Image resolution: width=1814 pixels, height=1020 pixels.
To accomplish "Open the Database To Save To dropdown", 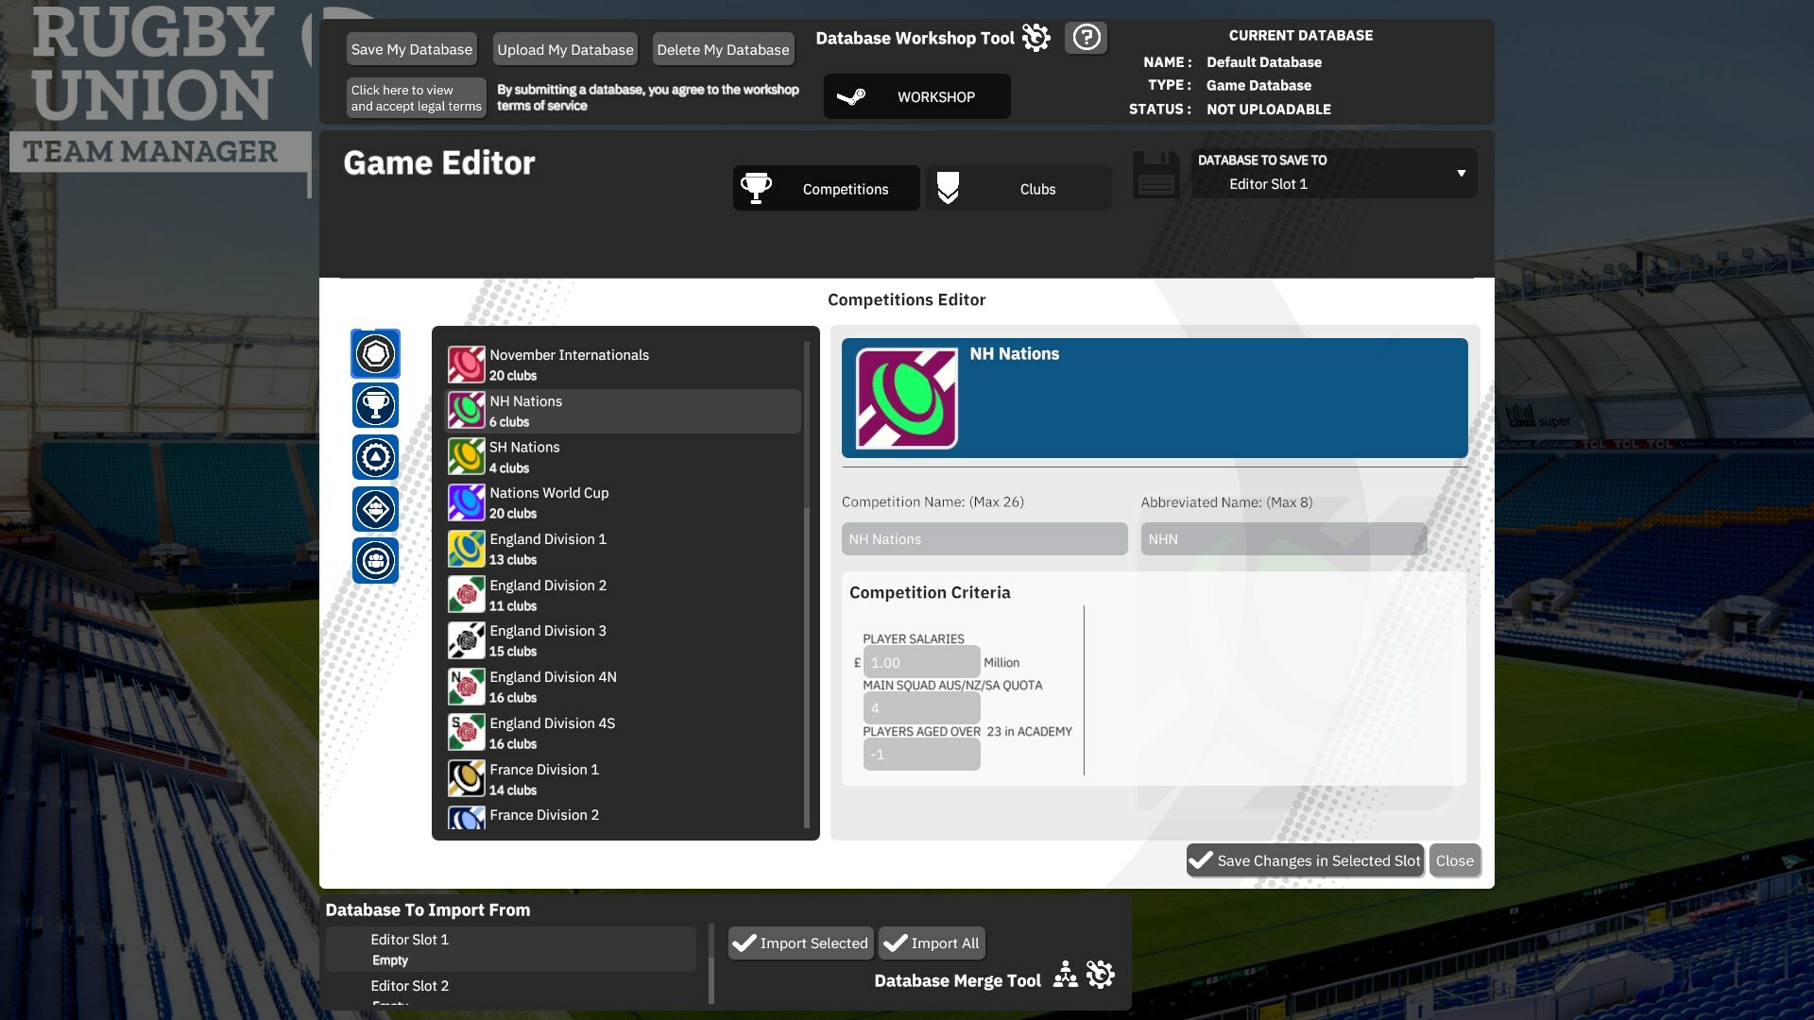I will click(x=1461, y=174).
